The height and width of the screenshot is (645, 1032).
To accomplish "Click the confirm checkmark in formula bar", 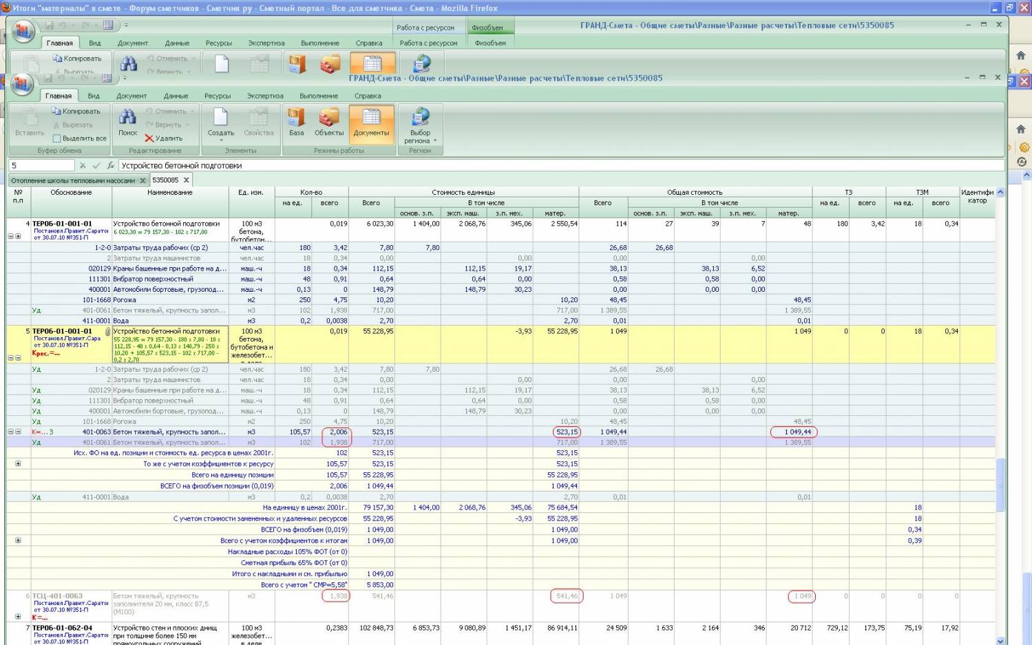I will point(96,166).
